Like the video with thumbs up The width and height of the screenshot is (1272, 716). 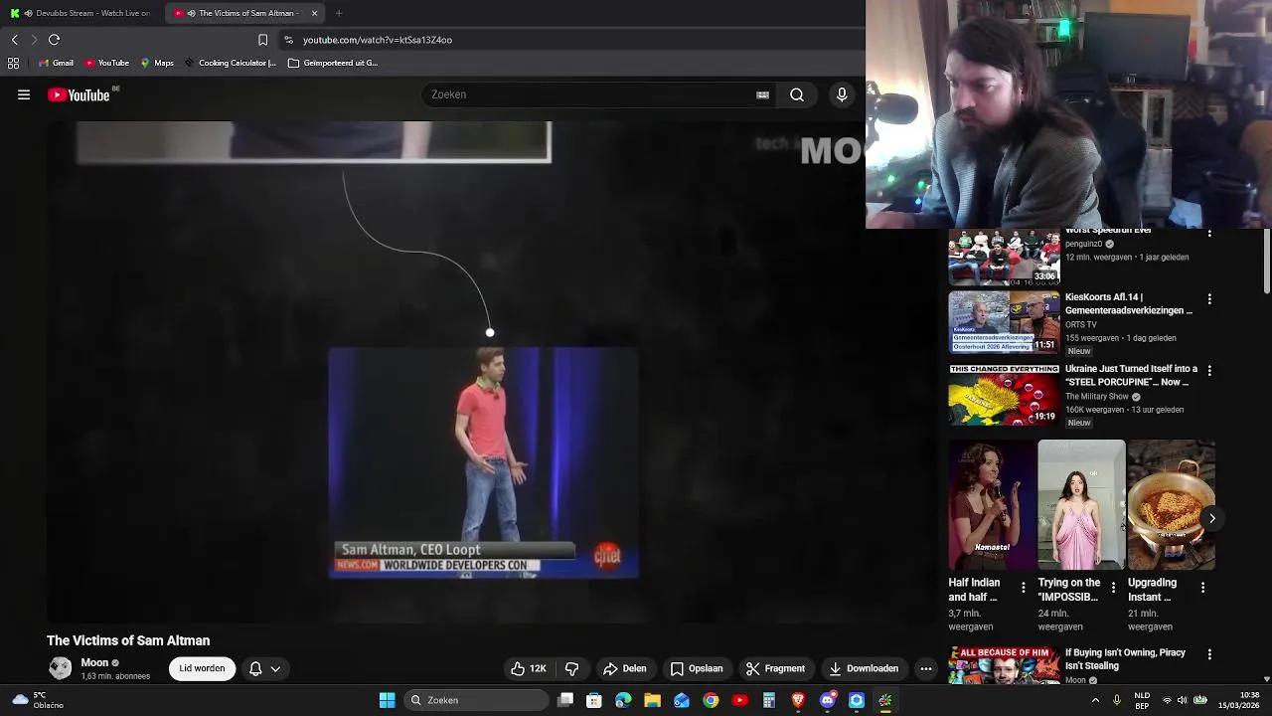(529, 668)
